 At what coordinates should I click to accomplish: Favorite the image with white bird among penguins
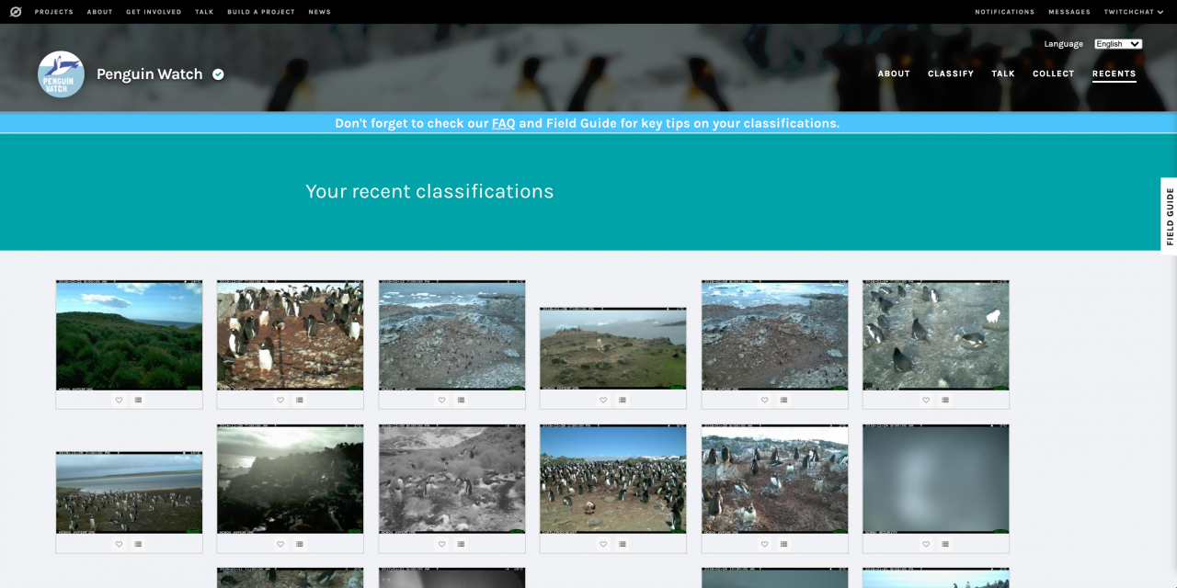[926, 400]
